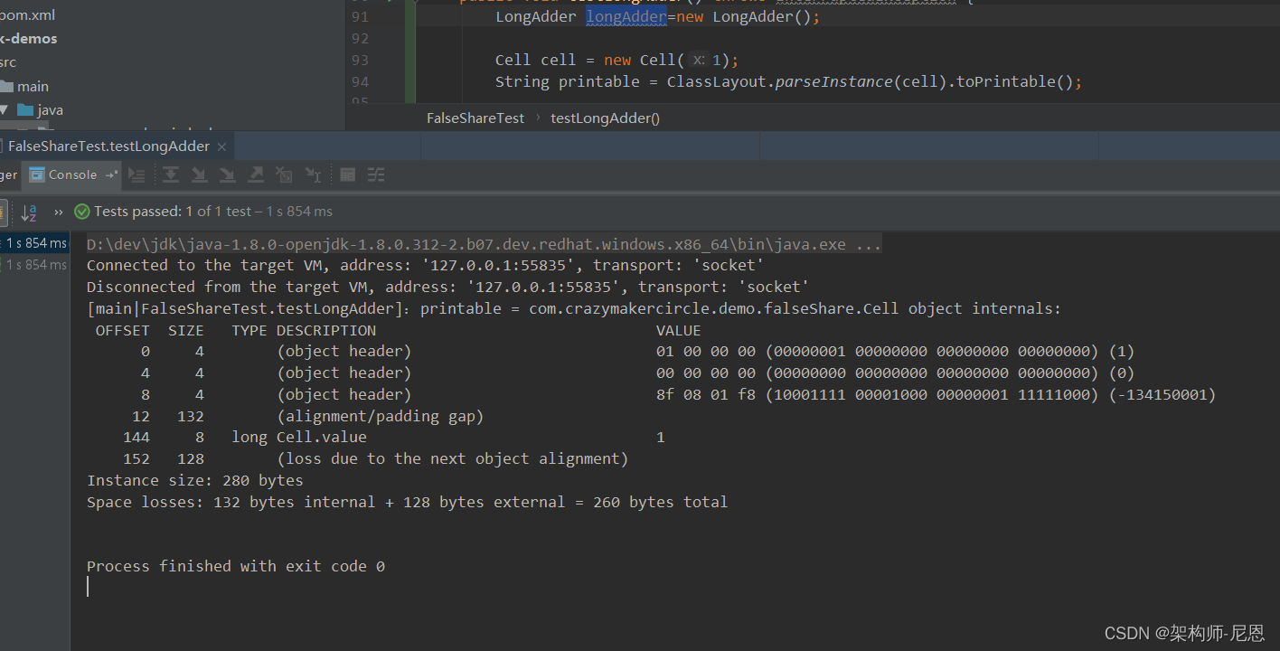Click the Console tab pin arrow icon

tap(112, 175)
